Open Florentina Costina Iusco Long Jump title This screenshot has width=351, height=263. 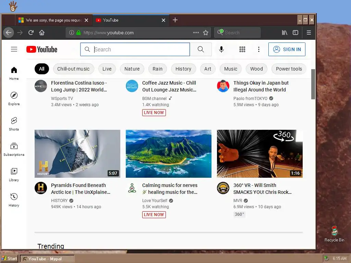tap(79, 86)
